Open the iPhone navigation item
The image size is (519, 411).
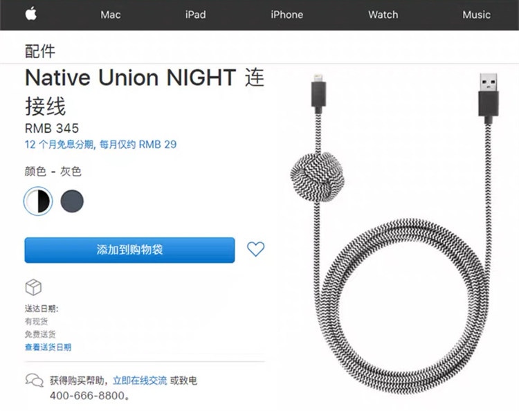pos(286,15)
